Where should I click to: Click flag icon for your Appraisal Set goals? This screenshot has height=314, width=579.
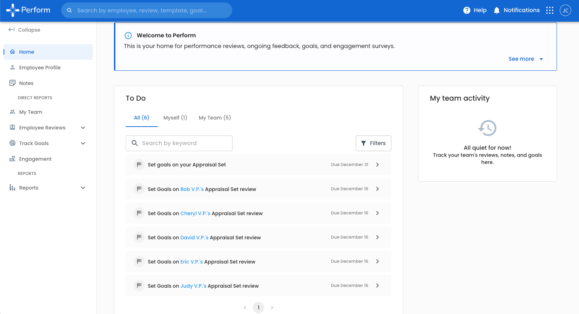click(x=139, y=165)
